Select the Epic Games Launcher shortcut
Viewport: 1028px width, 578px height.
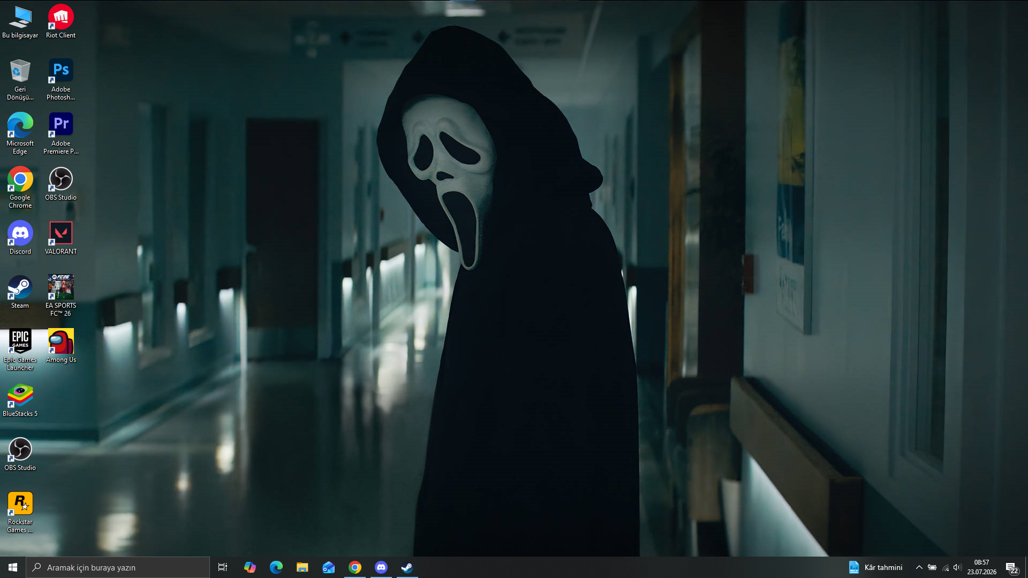20,350
